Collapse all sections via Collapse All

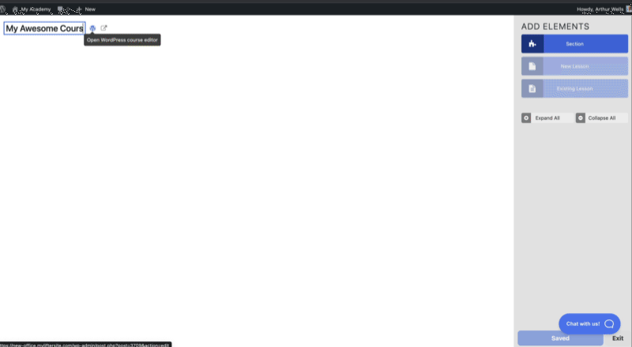(602, 118)
